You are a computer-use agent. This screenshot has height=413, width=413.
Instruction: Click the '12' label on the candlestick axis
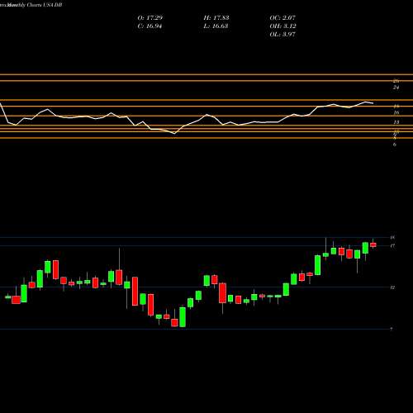click(392, 287)
